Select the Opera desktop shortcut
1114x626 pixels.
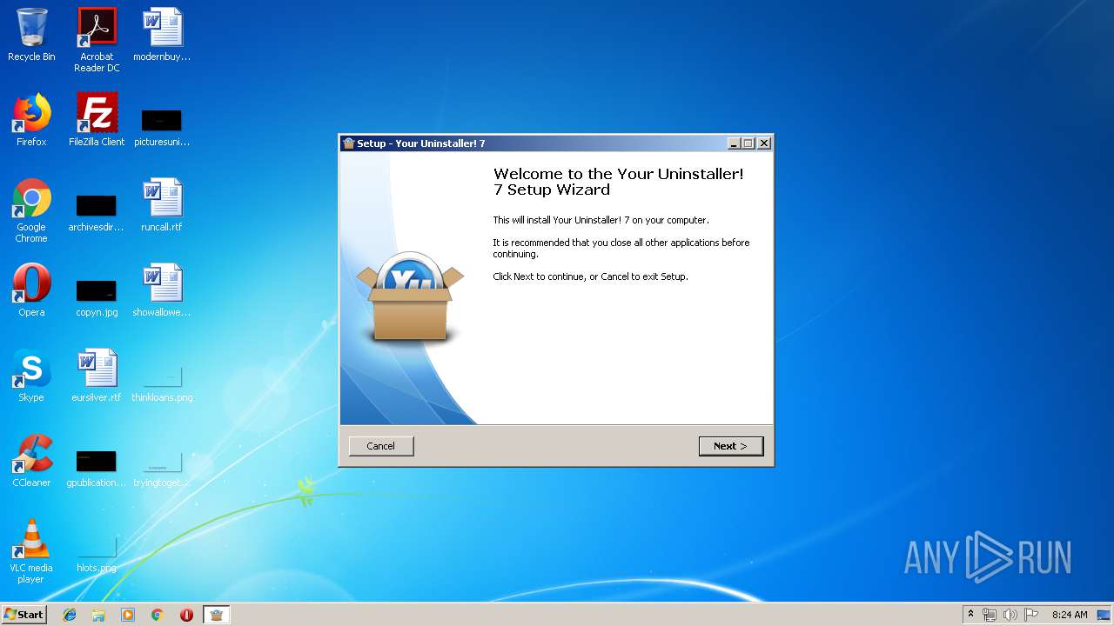(x=31, y=290)
